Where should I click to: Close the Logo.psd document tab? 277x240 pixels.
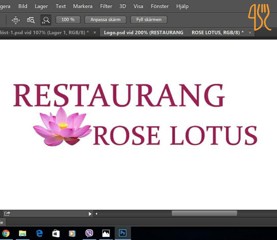250,32
